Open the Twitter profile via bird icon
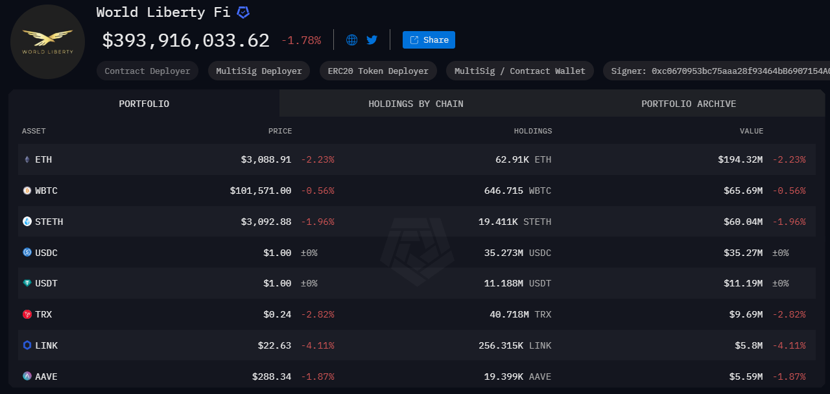830x394 pixels. tap(372, 40)
